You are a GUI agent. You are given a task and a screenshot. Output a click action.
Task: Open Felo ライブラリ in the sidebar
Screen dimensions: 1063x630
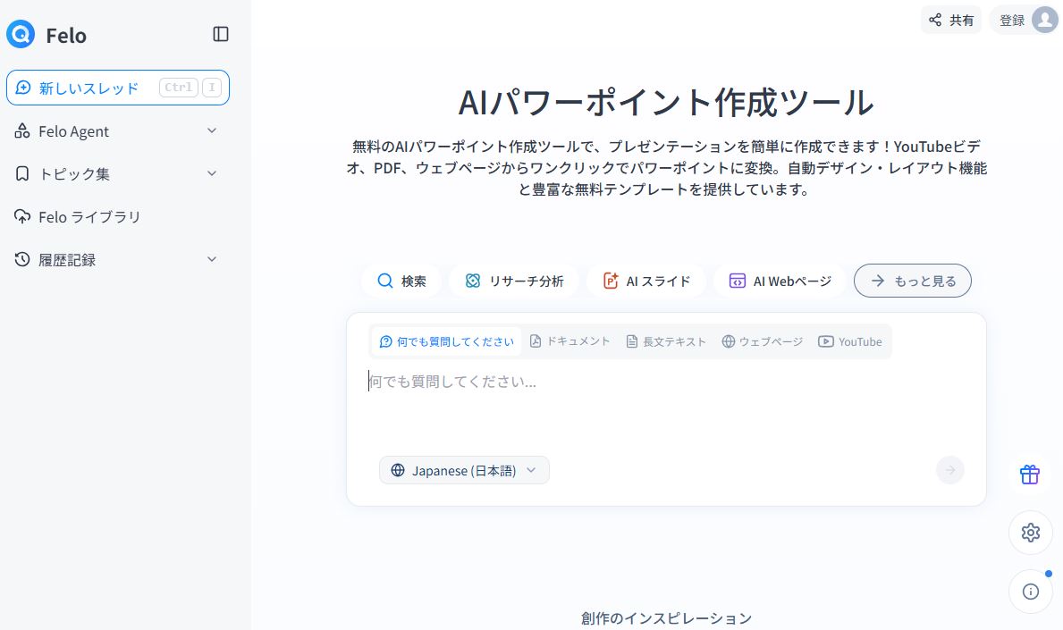[89, 217]
